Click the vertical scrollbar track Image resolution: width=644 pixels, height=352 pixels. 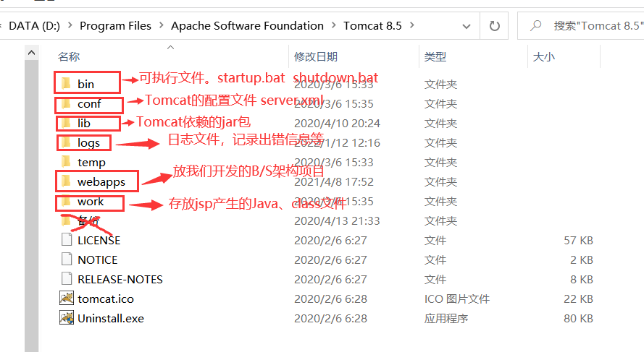[31, 205]
